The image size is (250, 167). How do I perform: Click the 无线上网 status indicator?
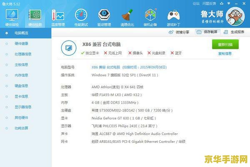tap(113, 53)
